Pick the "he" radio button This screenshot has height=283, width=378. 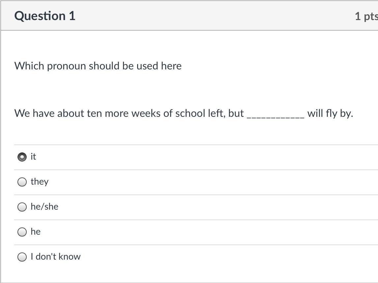[22, 232]
